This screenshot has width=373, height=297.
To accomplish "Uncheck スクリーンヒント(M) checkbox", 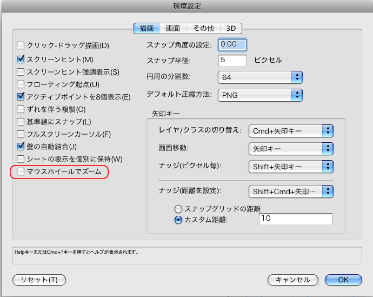I will [x=21, y=59].
